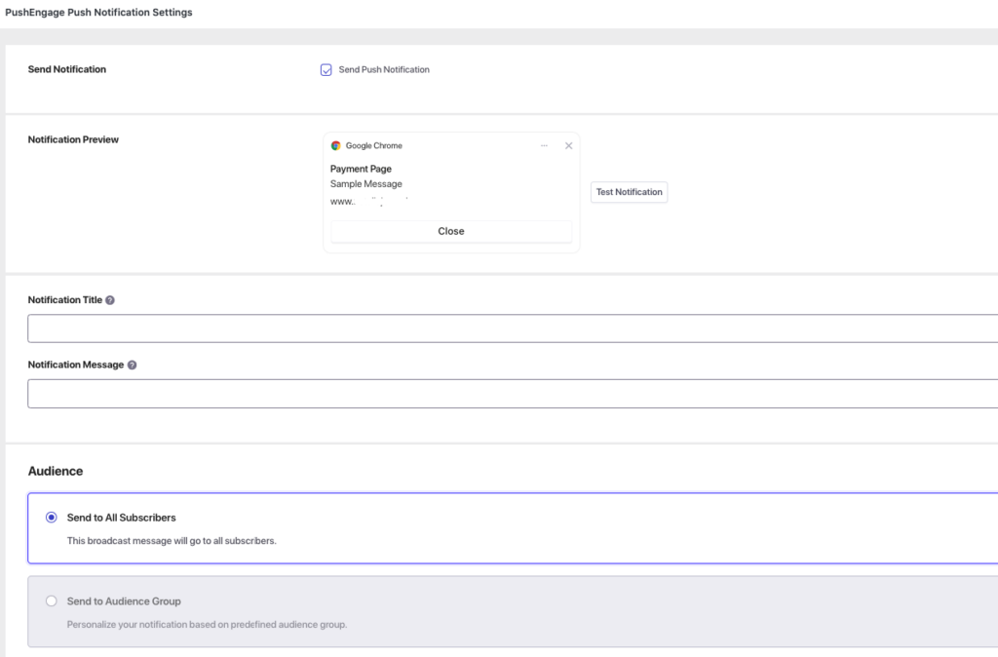Click the Personalize your notification description text

[x=207, y=624]
